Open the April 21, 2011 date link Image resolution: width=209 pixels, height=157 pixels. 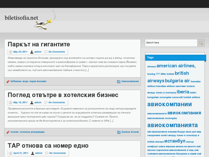21,153
